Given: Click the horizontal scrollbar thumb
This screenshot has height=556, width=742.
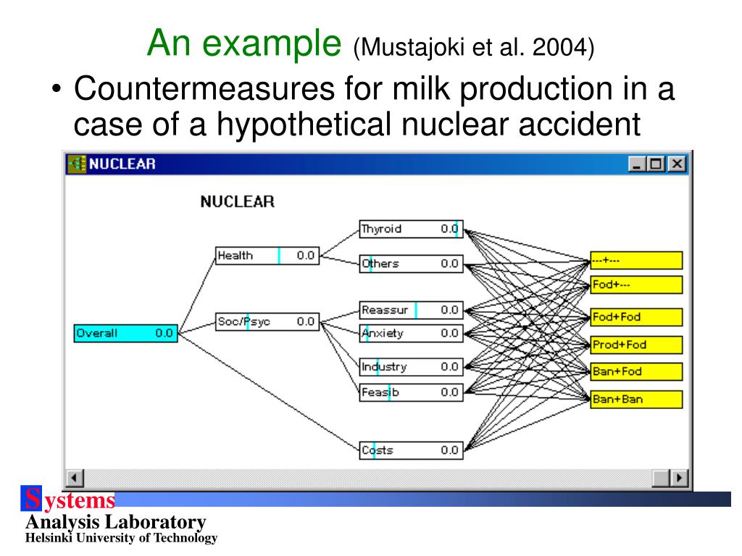Looking at the screenshot, I should coord(661,478).
